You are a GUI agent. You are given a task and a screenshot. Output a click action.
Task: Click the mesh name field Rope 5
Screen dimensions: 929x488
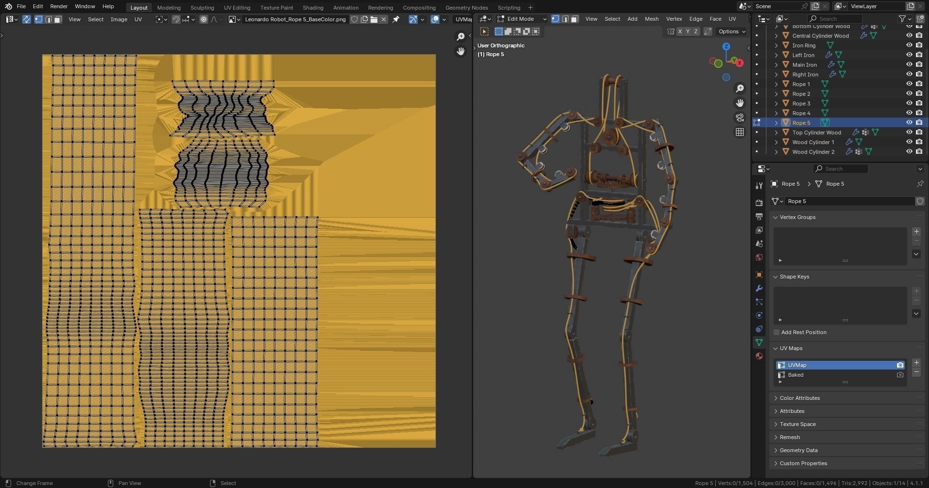(849, 201)
